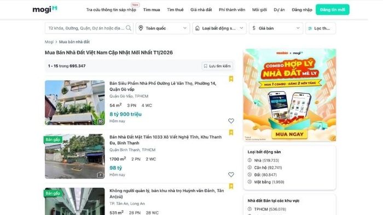Open the Tìm thuê menu
This screenshot has height=215, width=383.
pos(175,10)
